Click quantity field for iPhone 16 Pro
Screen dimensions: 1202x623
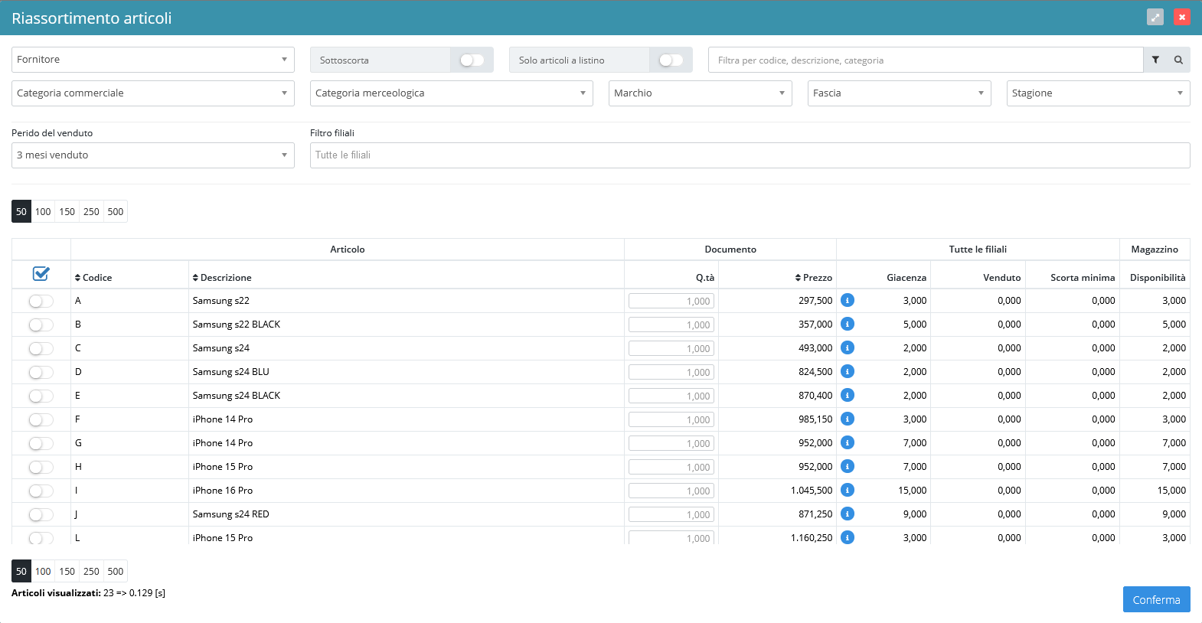point(671,491)
